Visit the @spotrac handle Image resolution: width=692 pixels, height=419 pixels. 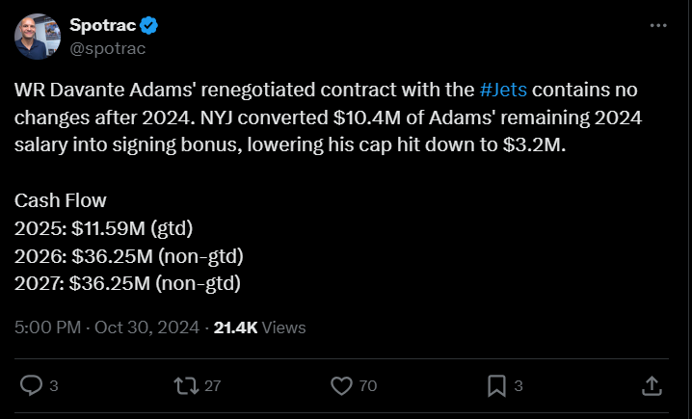pos(107,46)
